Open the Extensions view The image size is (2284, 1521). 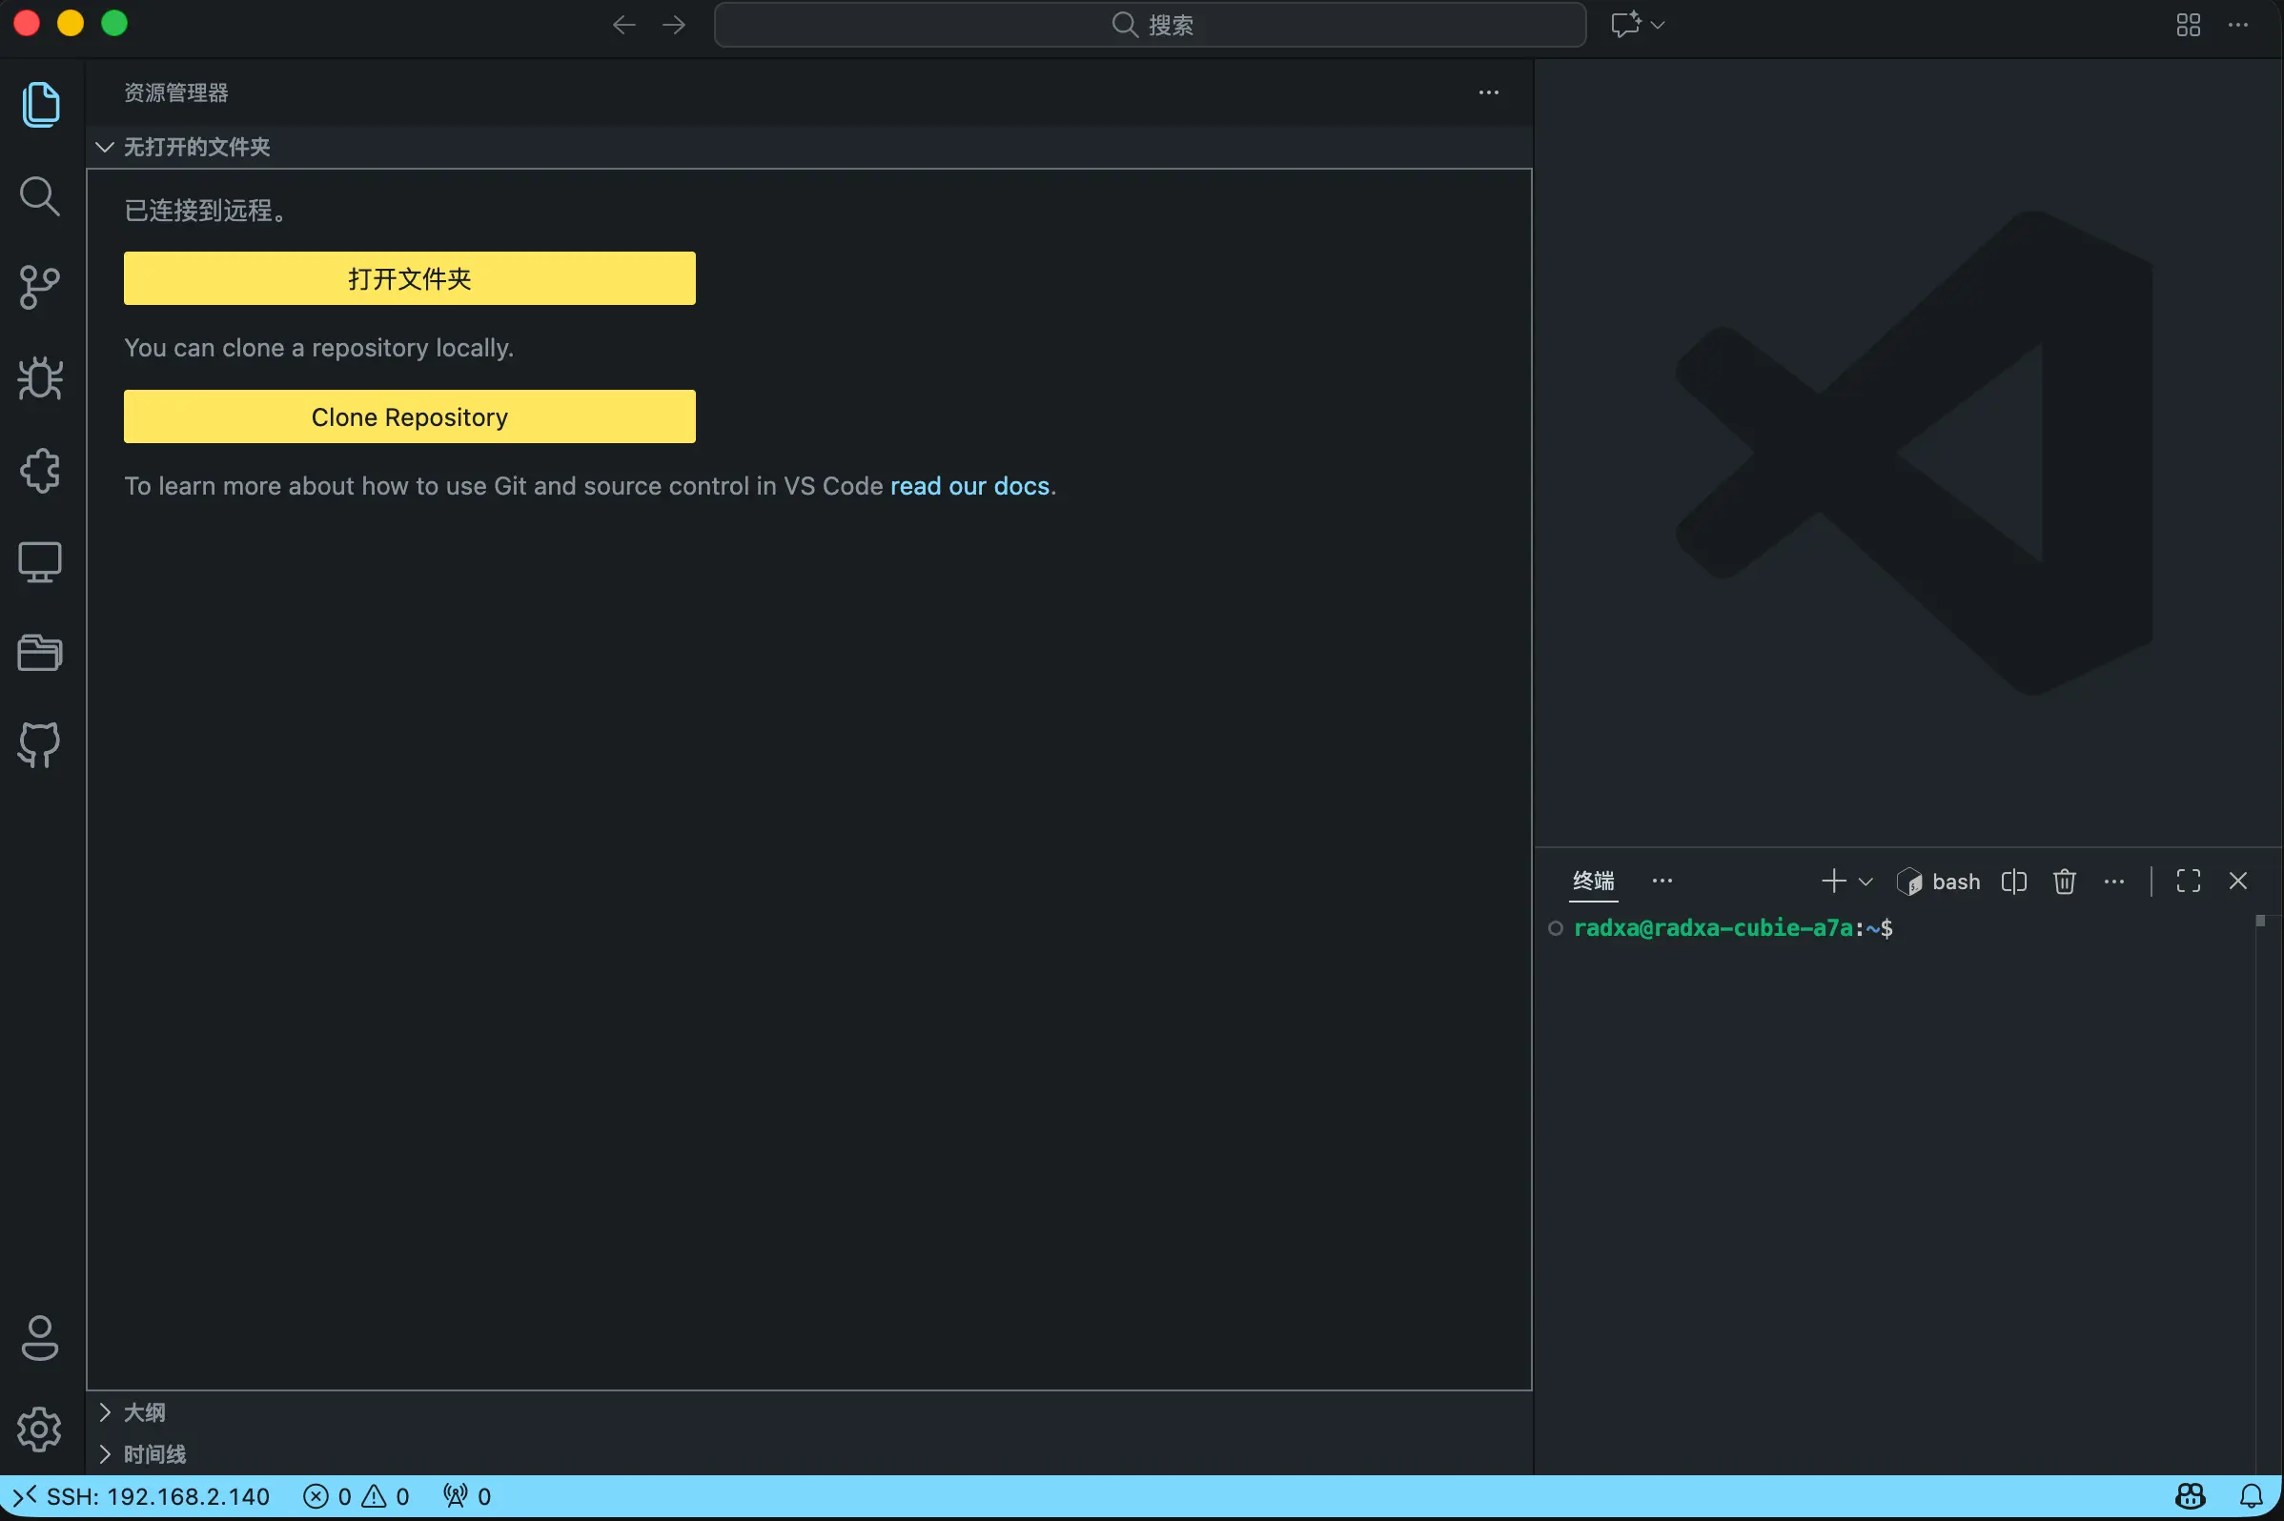click(40, 471)
